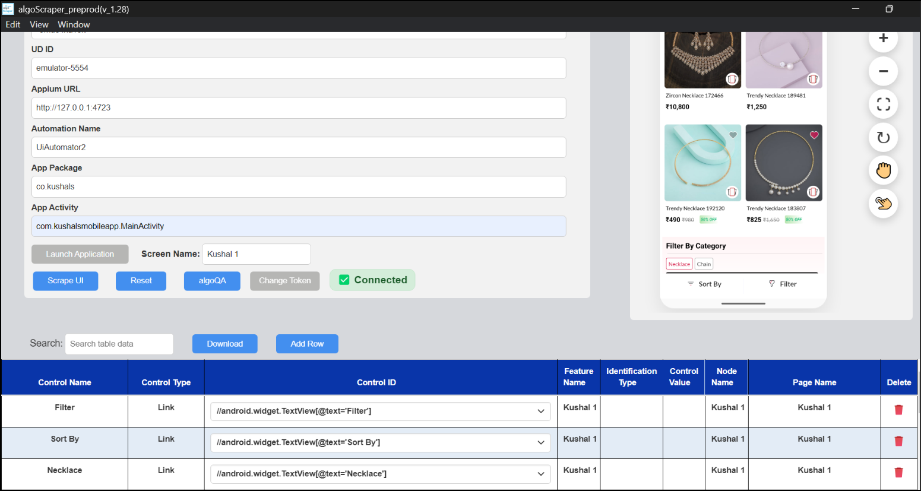Click the fit-to-screen frame icon

click(883, 104)
